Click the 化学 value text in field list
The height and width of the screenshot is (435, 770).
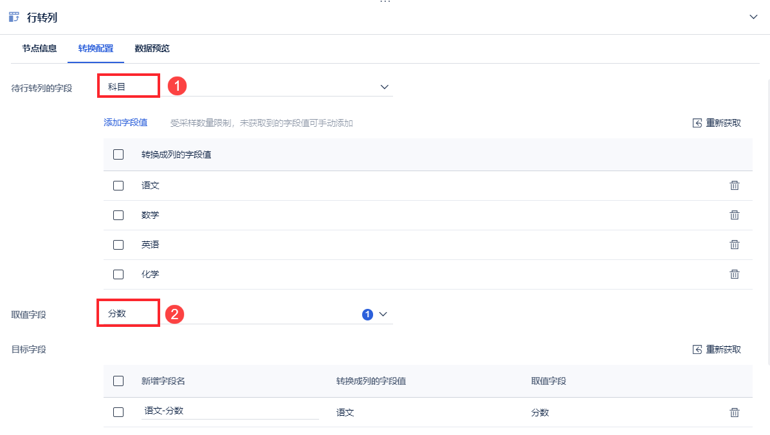tap(151, 275)
